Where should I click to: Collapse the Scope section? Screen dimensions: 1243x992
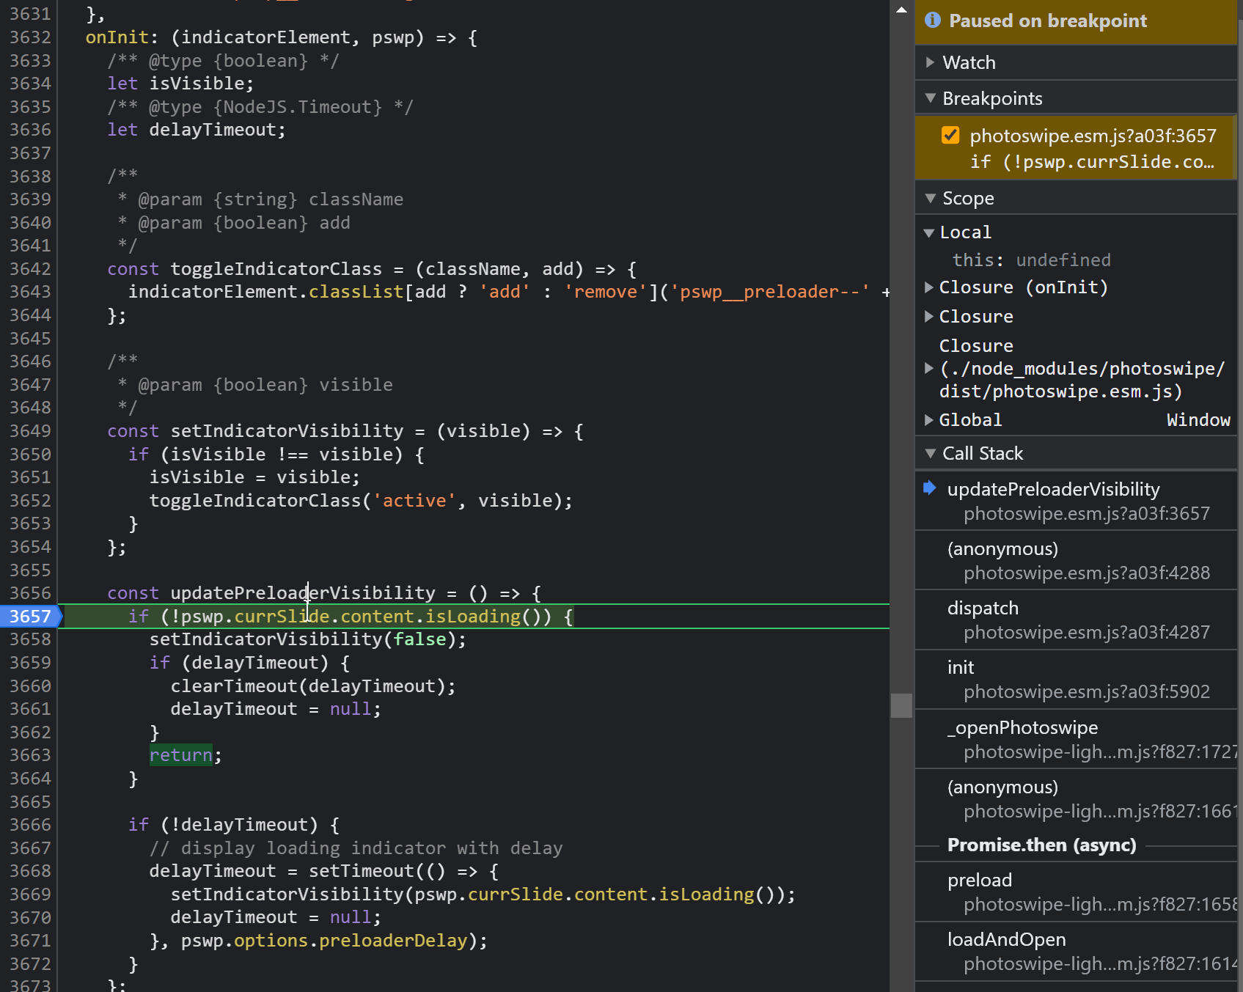coord(931,198)
